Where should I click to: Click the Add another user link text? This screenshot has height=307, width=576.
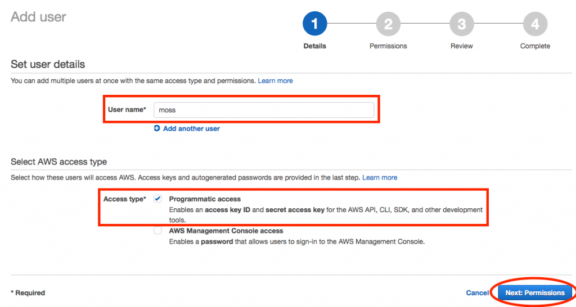click(x=191, y=129)
